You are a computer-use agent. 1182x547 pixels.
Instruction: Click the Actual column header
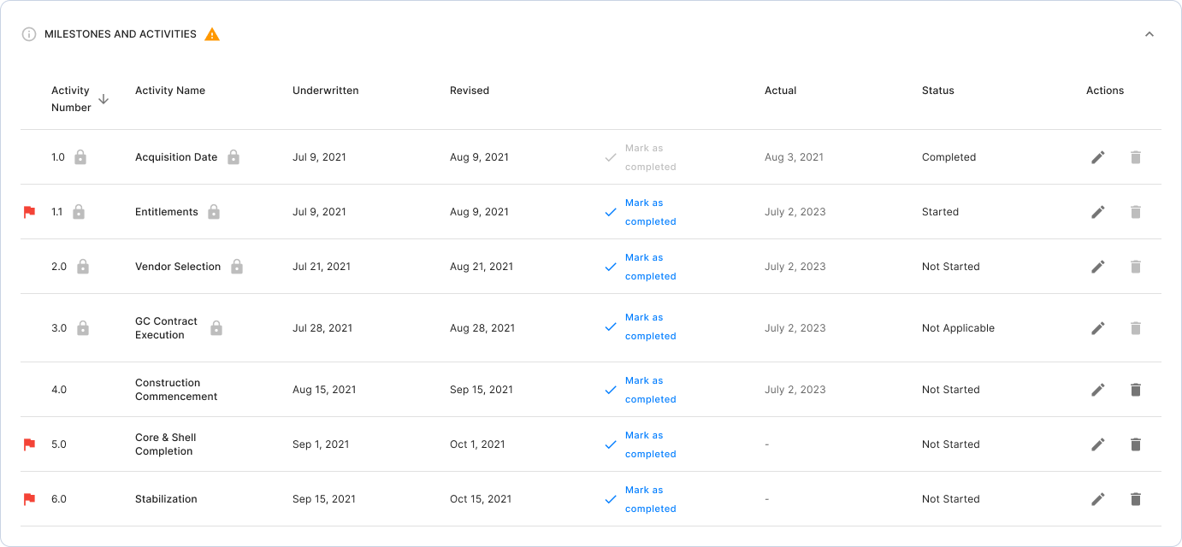[x=781, y=91]
